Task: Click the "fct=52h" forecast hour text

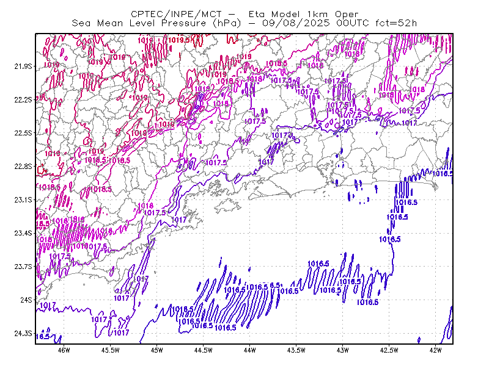Action: [x=396, y=23]
